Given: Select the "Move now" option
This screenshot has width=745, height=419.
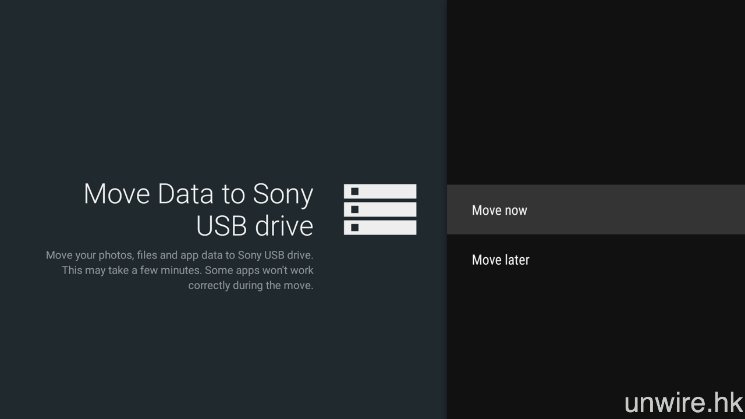Looking at the screenshot, I should pos(499,210).
